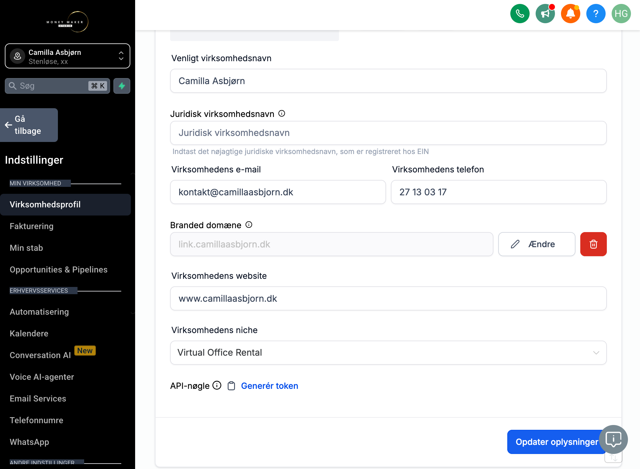
Task: Click the Virksomhedens website field
Action: [x=388, y=298]
